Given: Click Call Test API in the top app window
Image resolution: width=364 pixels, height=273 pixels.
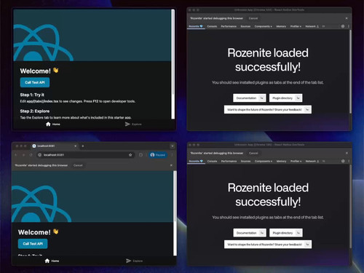Looking at the screenshot, I should (x=35, y=82).
